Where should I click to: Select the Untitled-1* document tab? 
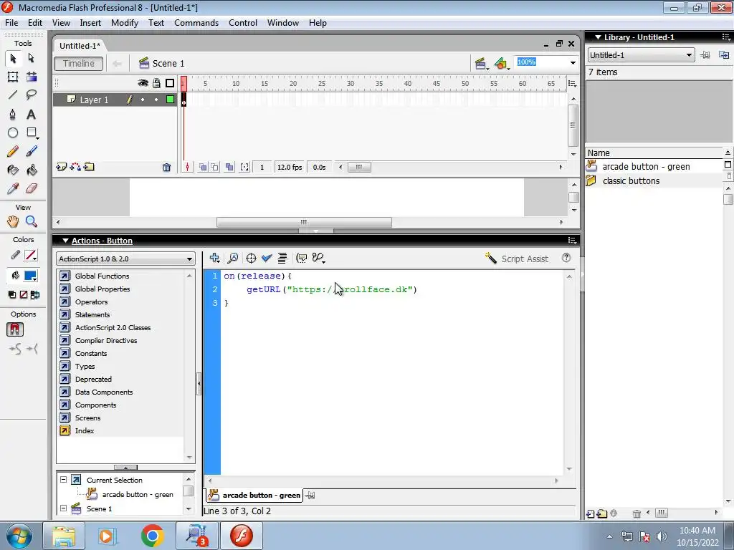[80, 46]
